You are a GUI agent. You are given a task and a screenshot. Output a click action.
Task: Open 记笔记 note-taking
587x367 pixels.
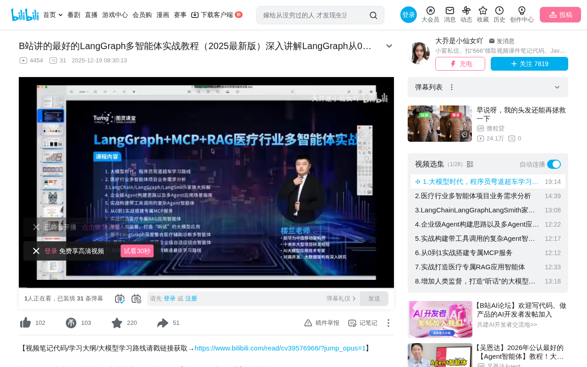click(x=363, y=323)
